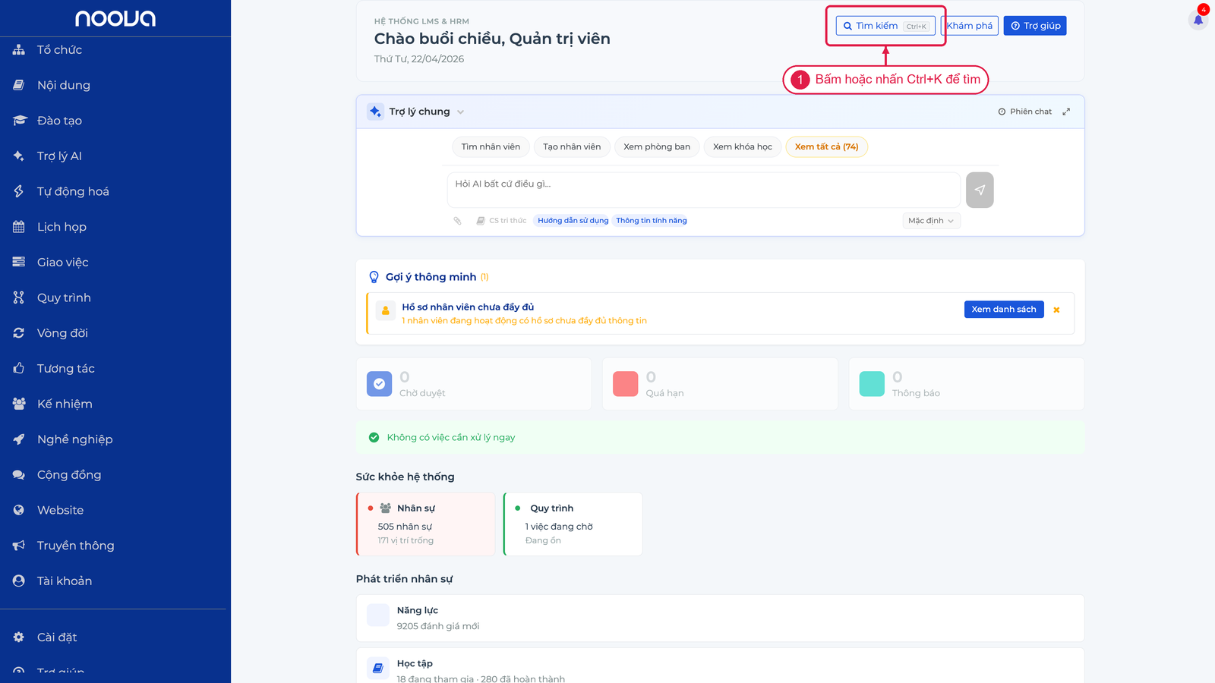Dismiss the incomplete employee profile suggestion
Image resolution: width=1215 pixels, height=683 pixels.
(x=1056, y=310)
